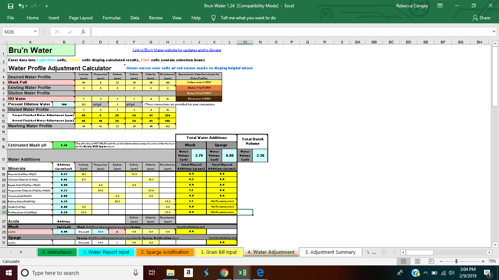Open the Page Layout ribbon tab
The image size is (499, 280).
(81, 18)
